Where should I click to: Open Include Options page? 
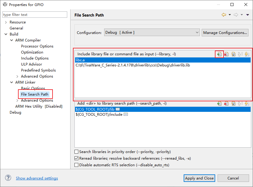pyautogui.click(x=35, y=58)
